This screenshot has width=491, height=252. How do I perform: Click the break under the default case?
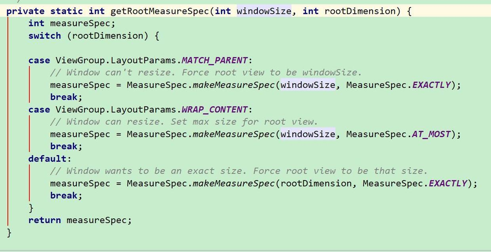(65, 195)
